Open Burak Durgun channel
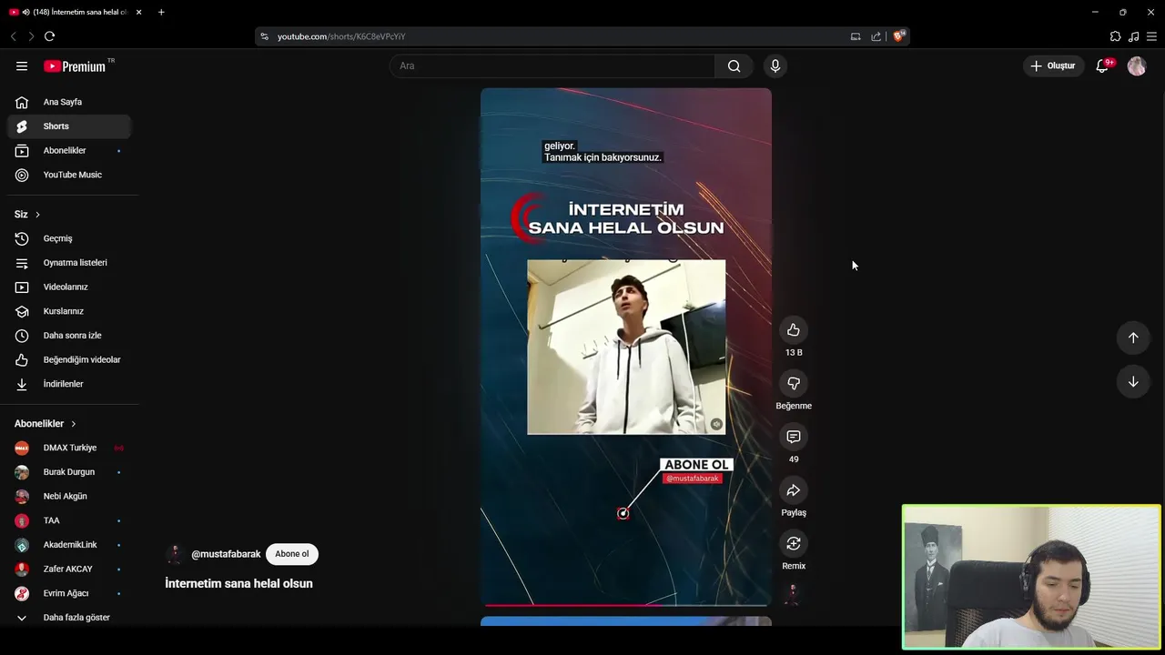Screen dimensions: 1165x655 [x=69, y=472]
